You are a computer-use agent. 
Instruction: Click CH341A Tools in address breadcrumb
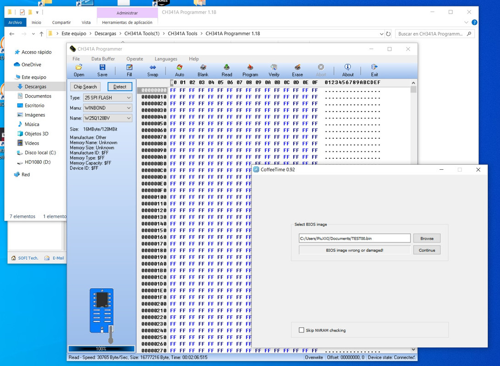[x=183, y=33]
